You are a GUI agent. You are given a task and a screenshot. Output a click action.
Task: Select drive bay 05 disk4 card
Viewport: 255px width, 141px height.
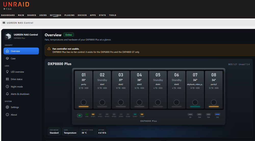tap(158, 90)
